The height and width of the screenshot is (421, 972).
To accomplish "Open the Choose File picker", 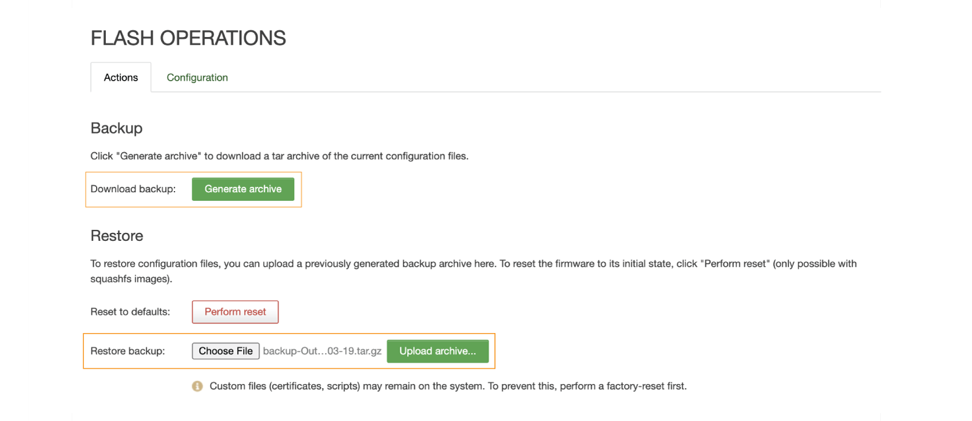I will tap(225, 351).
